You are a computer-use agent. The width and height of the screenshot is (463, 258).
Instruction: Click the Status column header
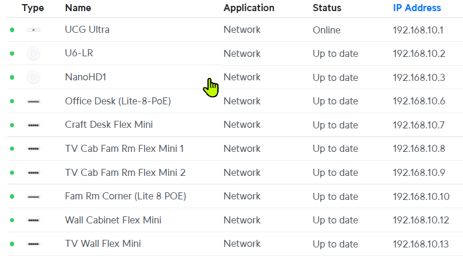coord(327,8)
